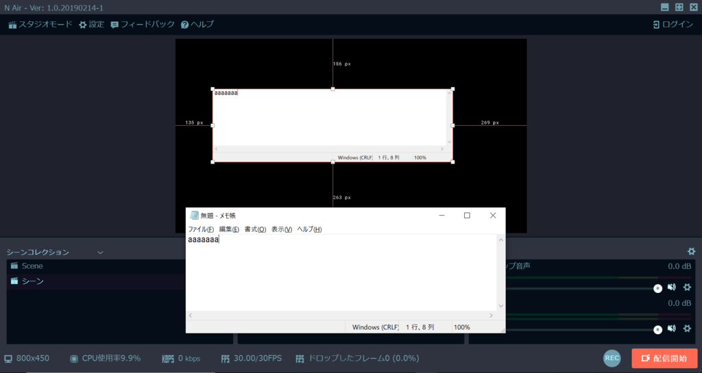Open デスクトップ音声 source gear settings
This screenshot has height=373, width=702.
coord(687,287)
